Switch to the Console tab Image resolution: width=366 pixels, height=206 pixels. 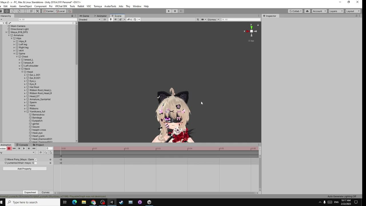tap(23, 145)
